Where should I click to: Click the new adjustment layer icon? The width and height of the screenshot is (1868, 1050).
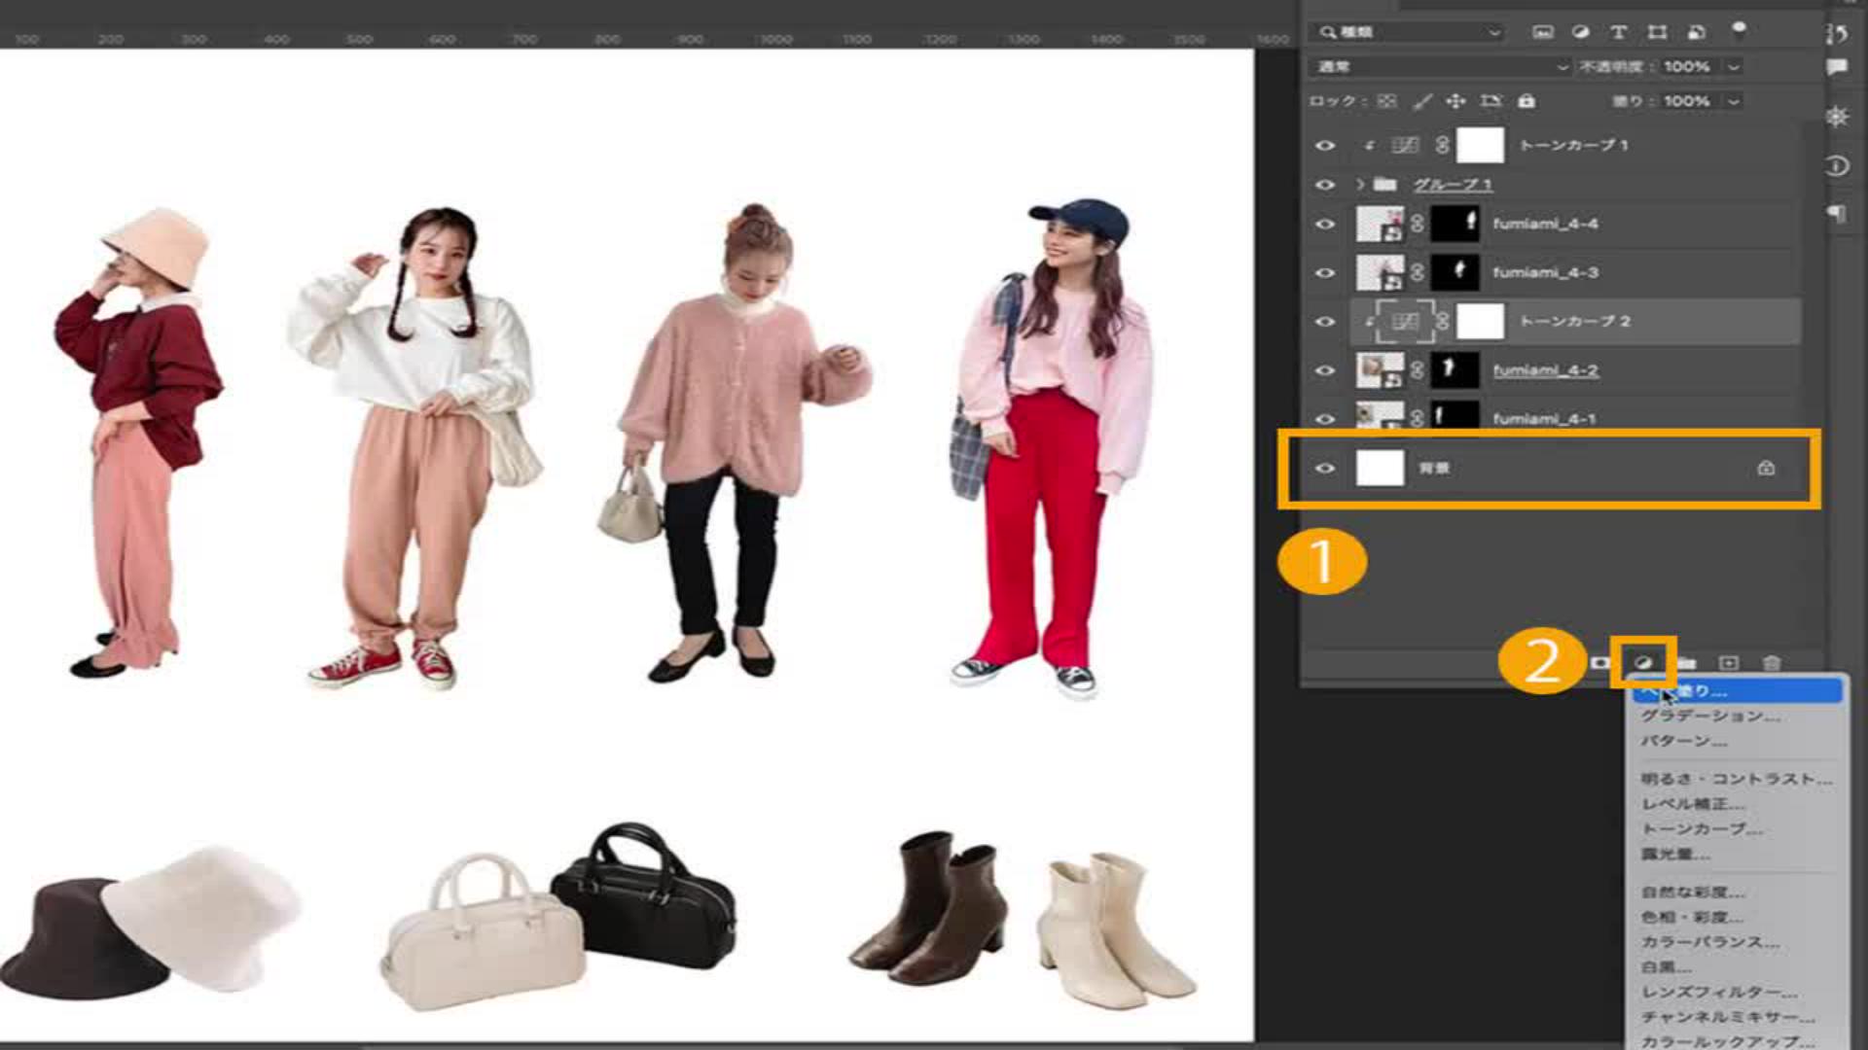pyautogui.click(x=1643, y=663)
